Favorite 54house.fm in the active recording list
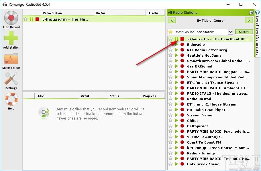Viewport: 261px width, 171px height. click(x=25, y=19)
